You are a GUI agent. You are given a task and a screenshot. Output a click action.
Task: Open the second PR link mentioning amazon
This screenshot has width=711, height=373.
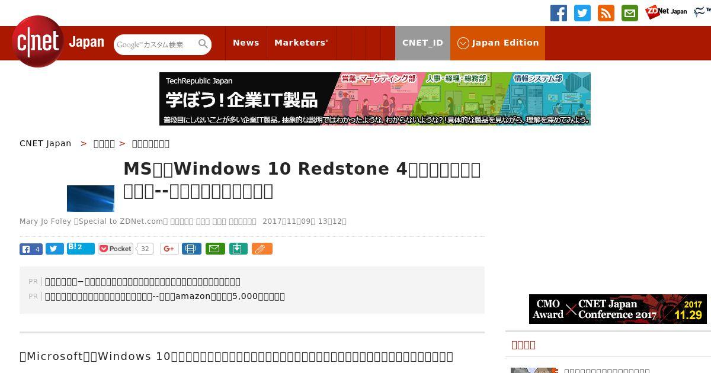[x=165, y=296]
